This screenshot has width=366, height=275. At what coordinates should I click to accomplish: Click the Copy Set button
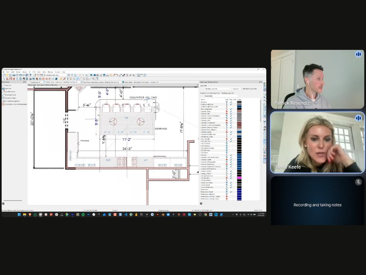pos(236,89)
